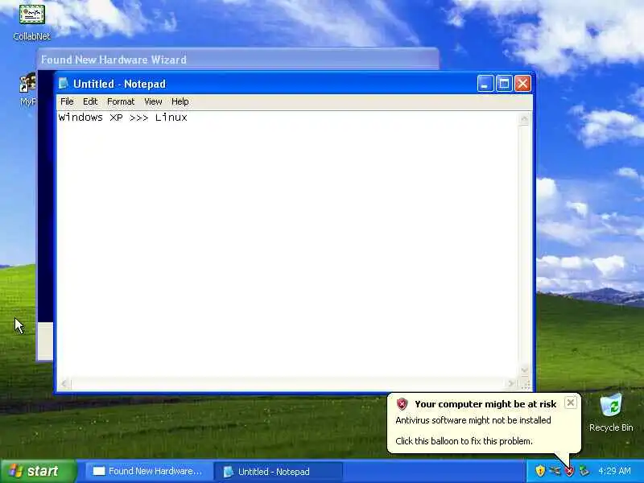Maximize the Notepad window
Screen dimensions: 644x483
click(x=504, y=84)
